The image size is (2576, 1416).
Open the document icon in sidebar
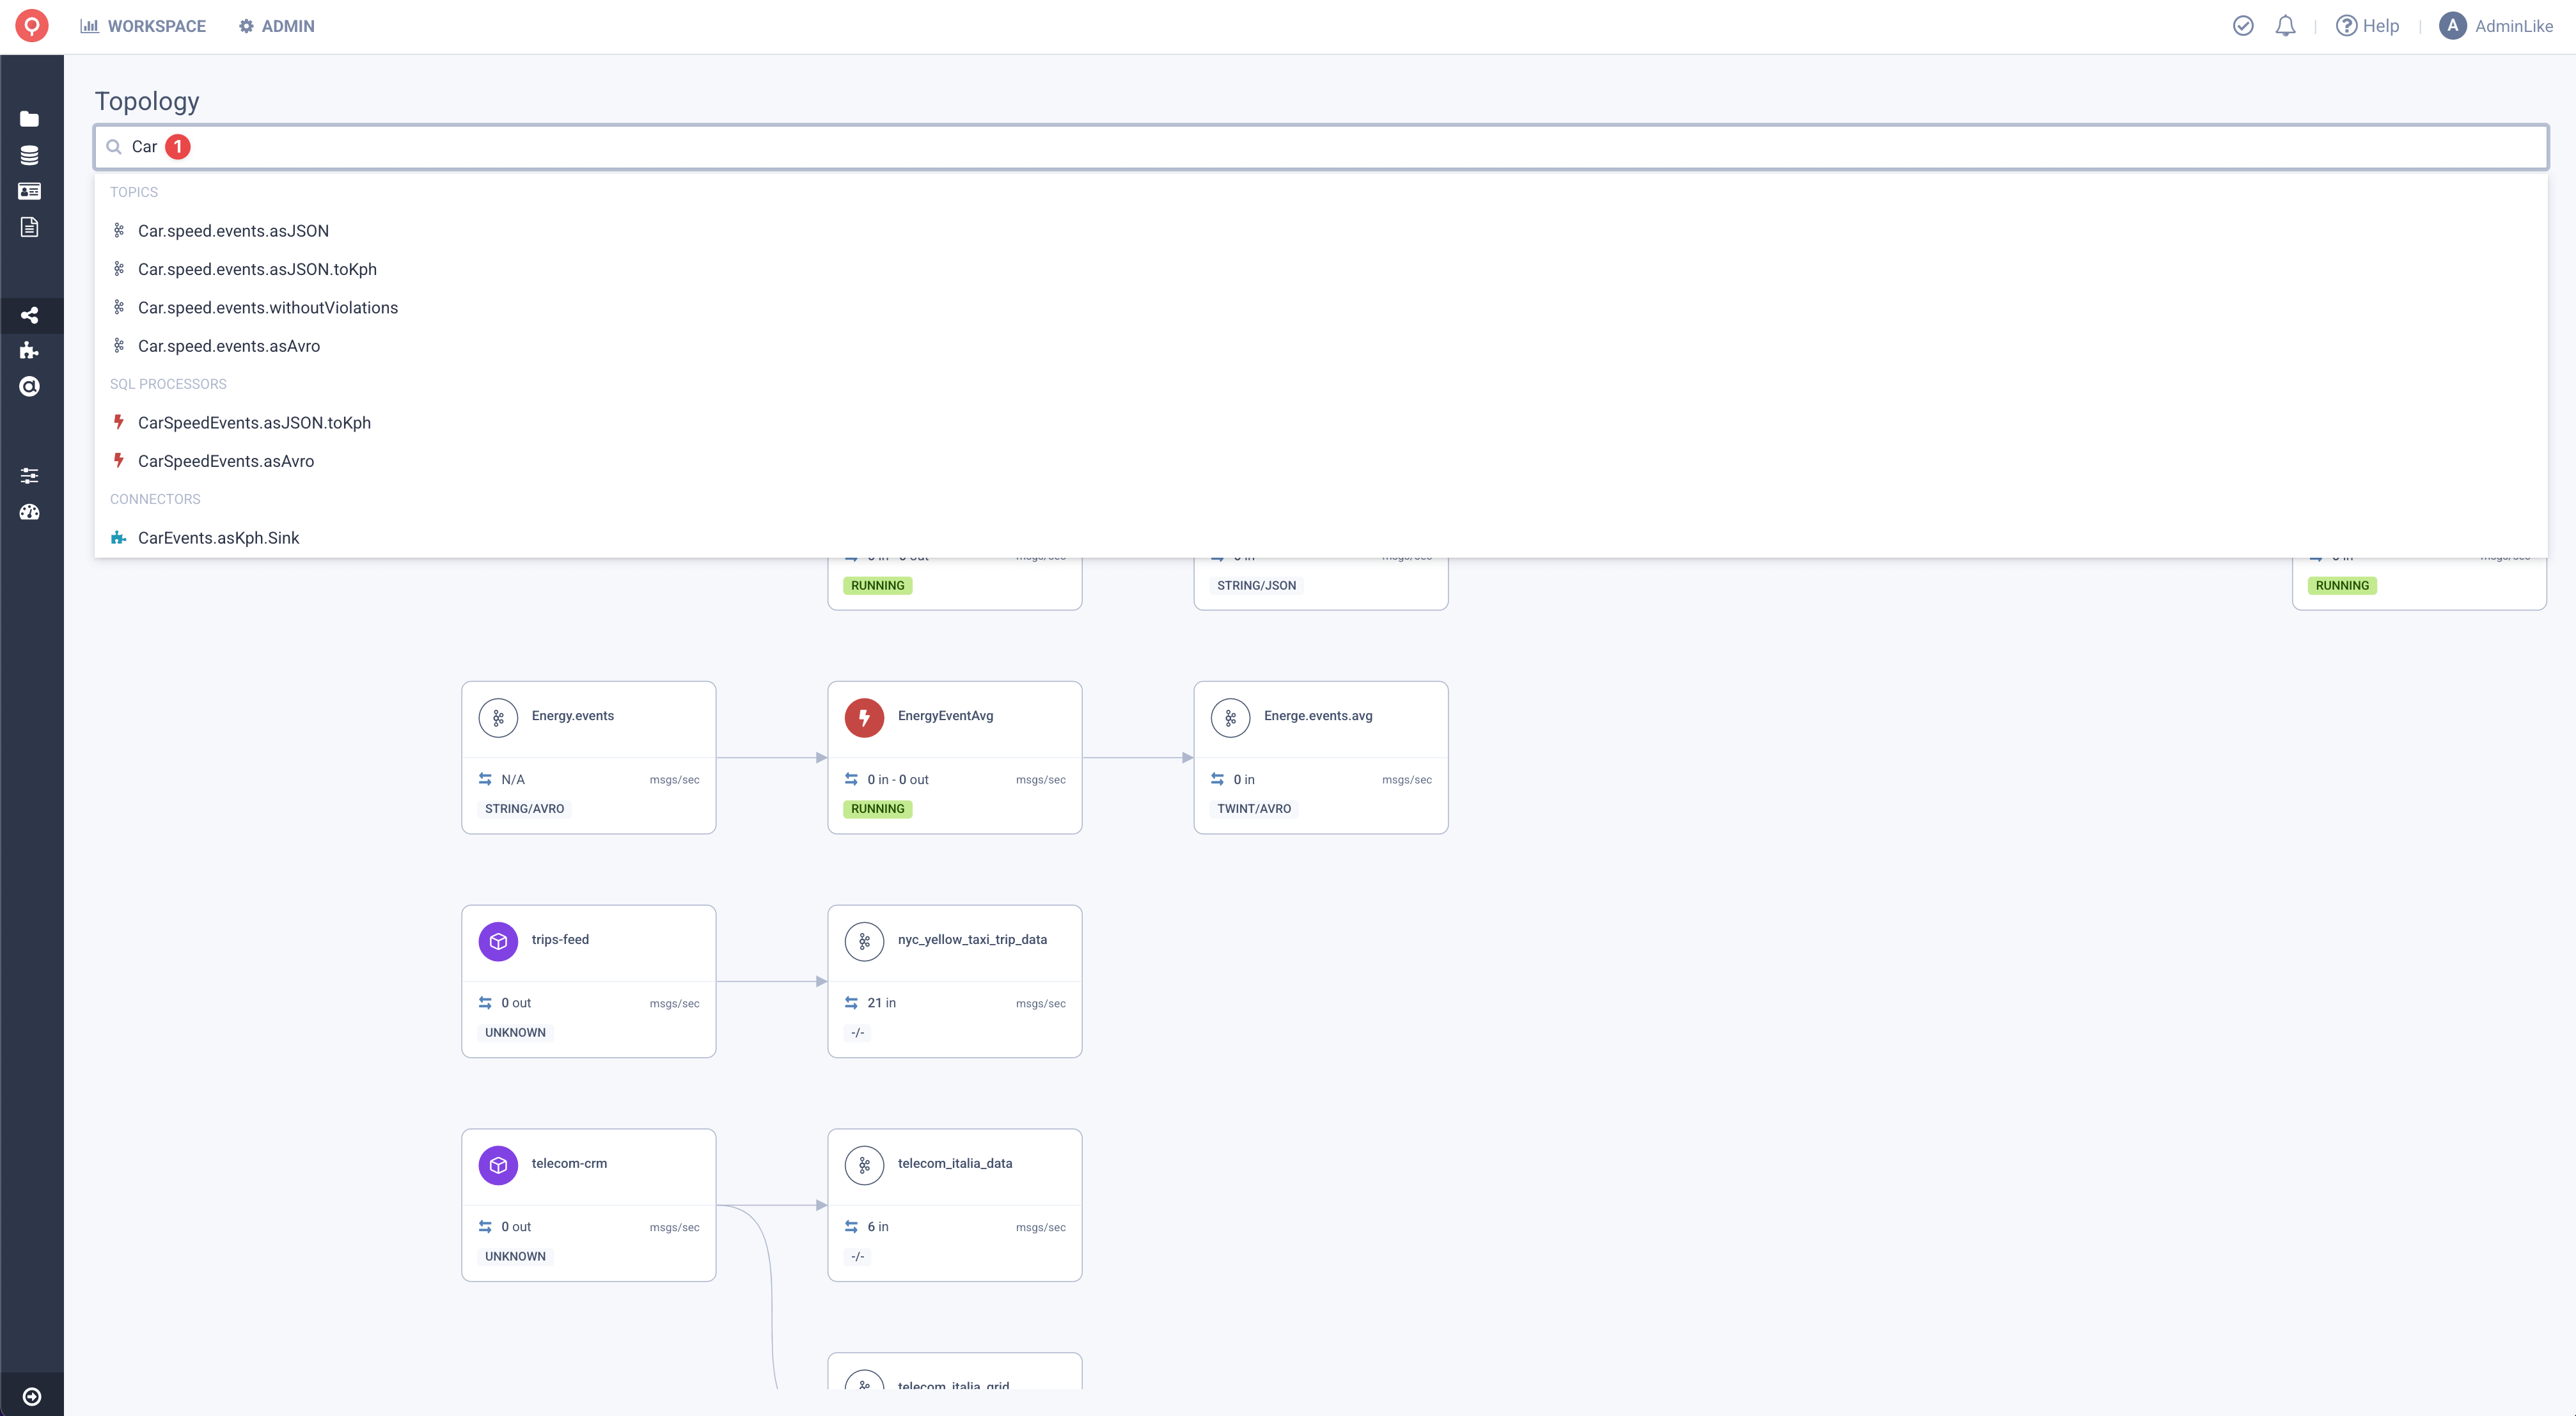point(30,227)
